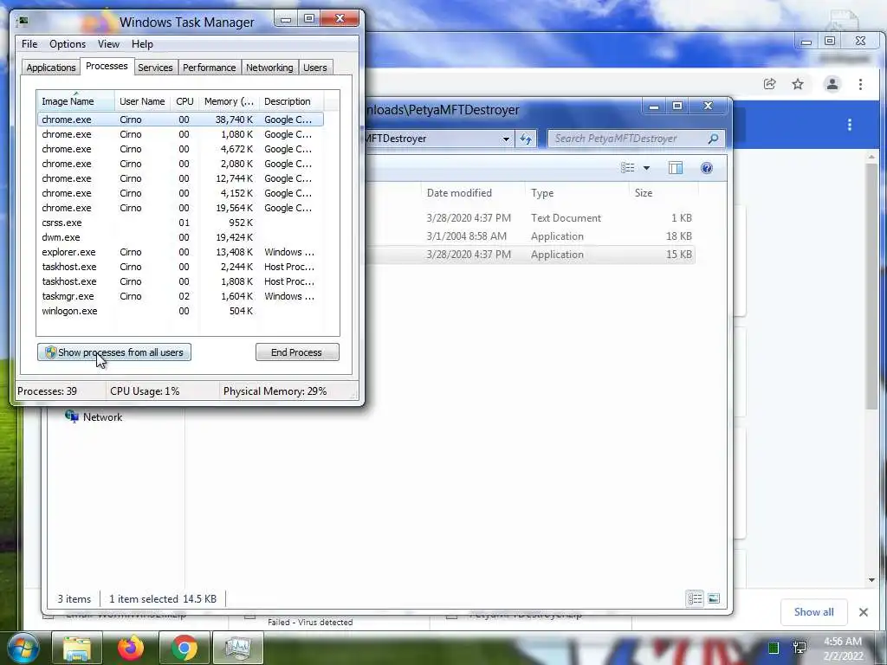Switch to the Services tab

pos(155,68)
